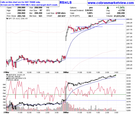Open the www.cobrasmarketview.com link
This screenshot has height=114, width=135.
click(x=111, y=3)
